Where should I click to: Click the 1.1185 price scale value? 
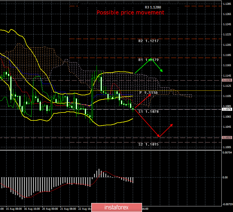click(227, 55)
